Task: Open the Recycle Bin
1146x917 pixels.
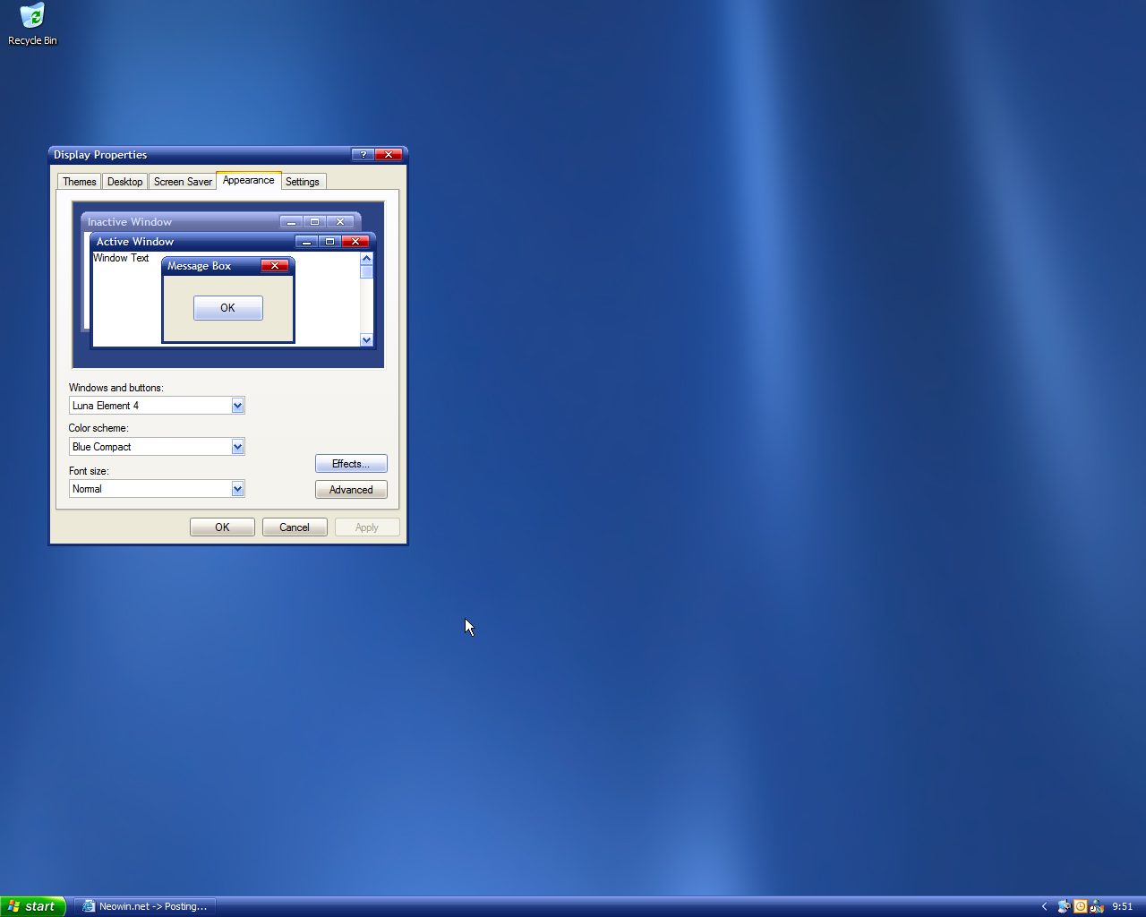Action: [32, 18]
